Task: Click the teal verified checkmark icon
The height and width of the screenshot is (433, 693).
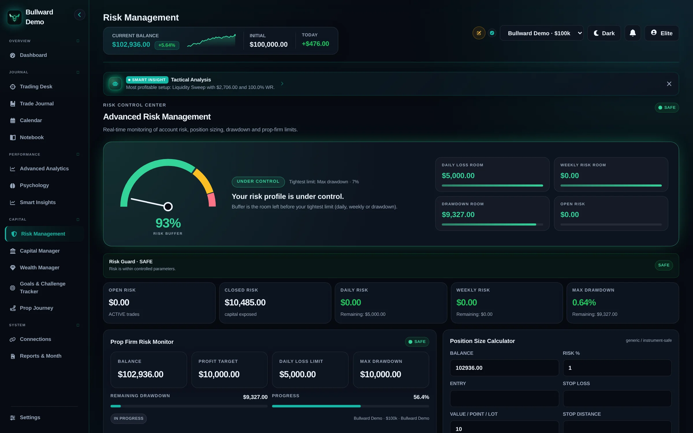Action: [492, 33]
